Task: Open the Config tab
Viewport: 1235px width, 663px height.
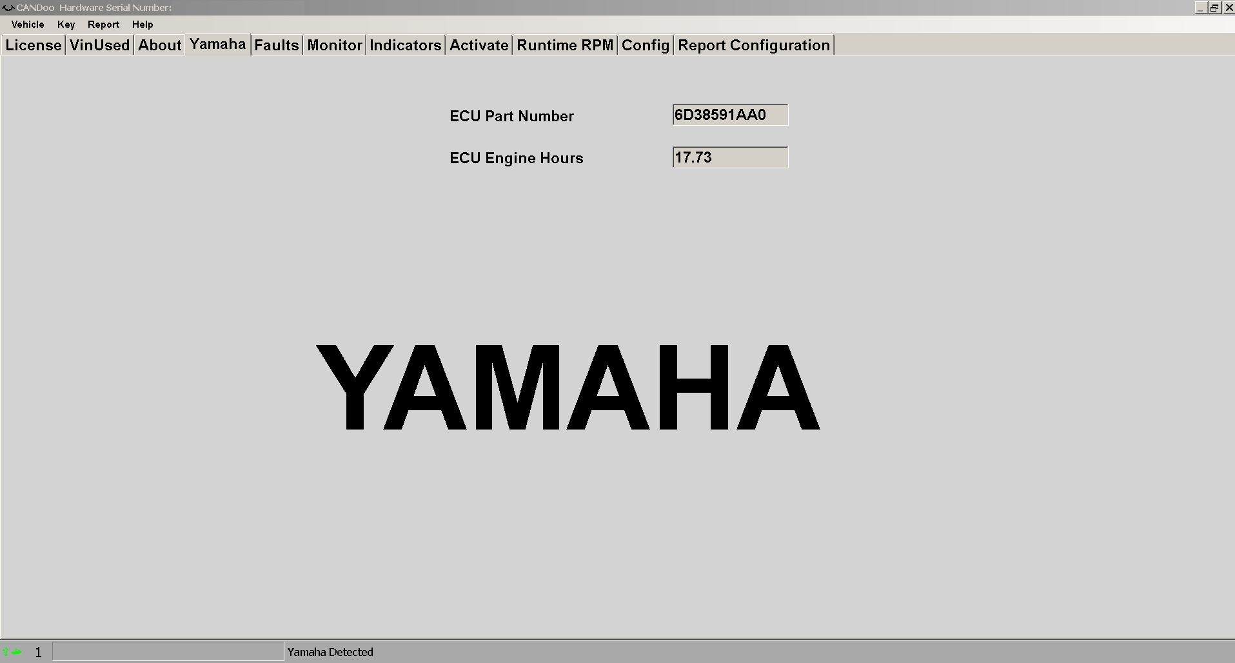Action: coord(646,45)
